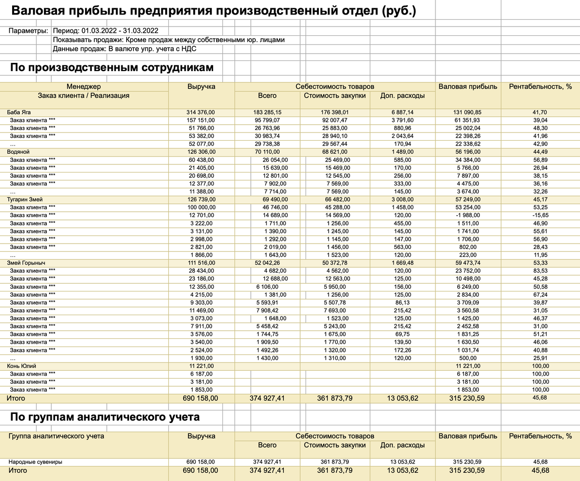Click the 'Народные сувениры' group row label
This screenshot has width=580, height=481.
(36, 462)
